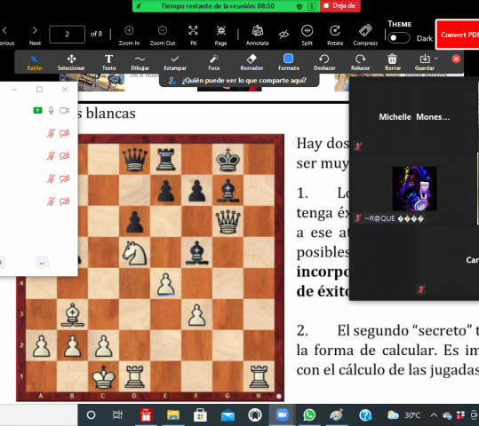Go to Next PDF page
Viewport: 479px width, 426px height.
[x=35, y=35]
